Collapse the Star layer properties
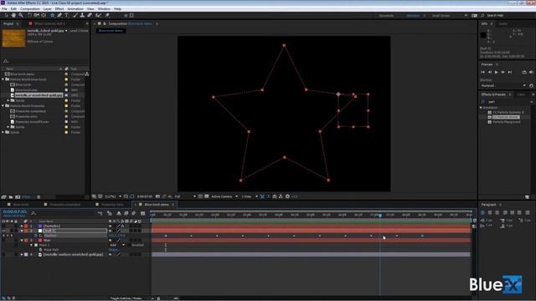The height and width of the screenshot is (301, 536). pyautogui.click(x=22, y=240)
